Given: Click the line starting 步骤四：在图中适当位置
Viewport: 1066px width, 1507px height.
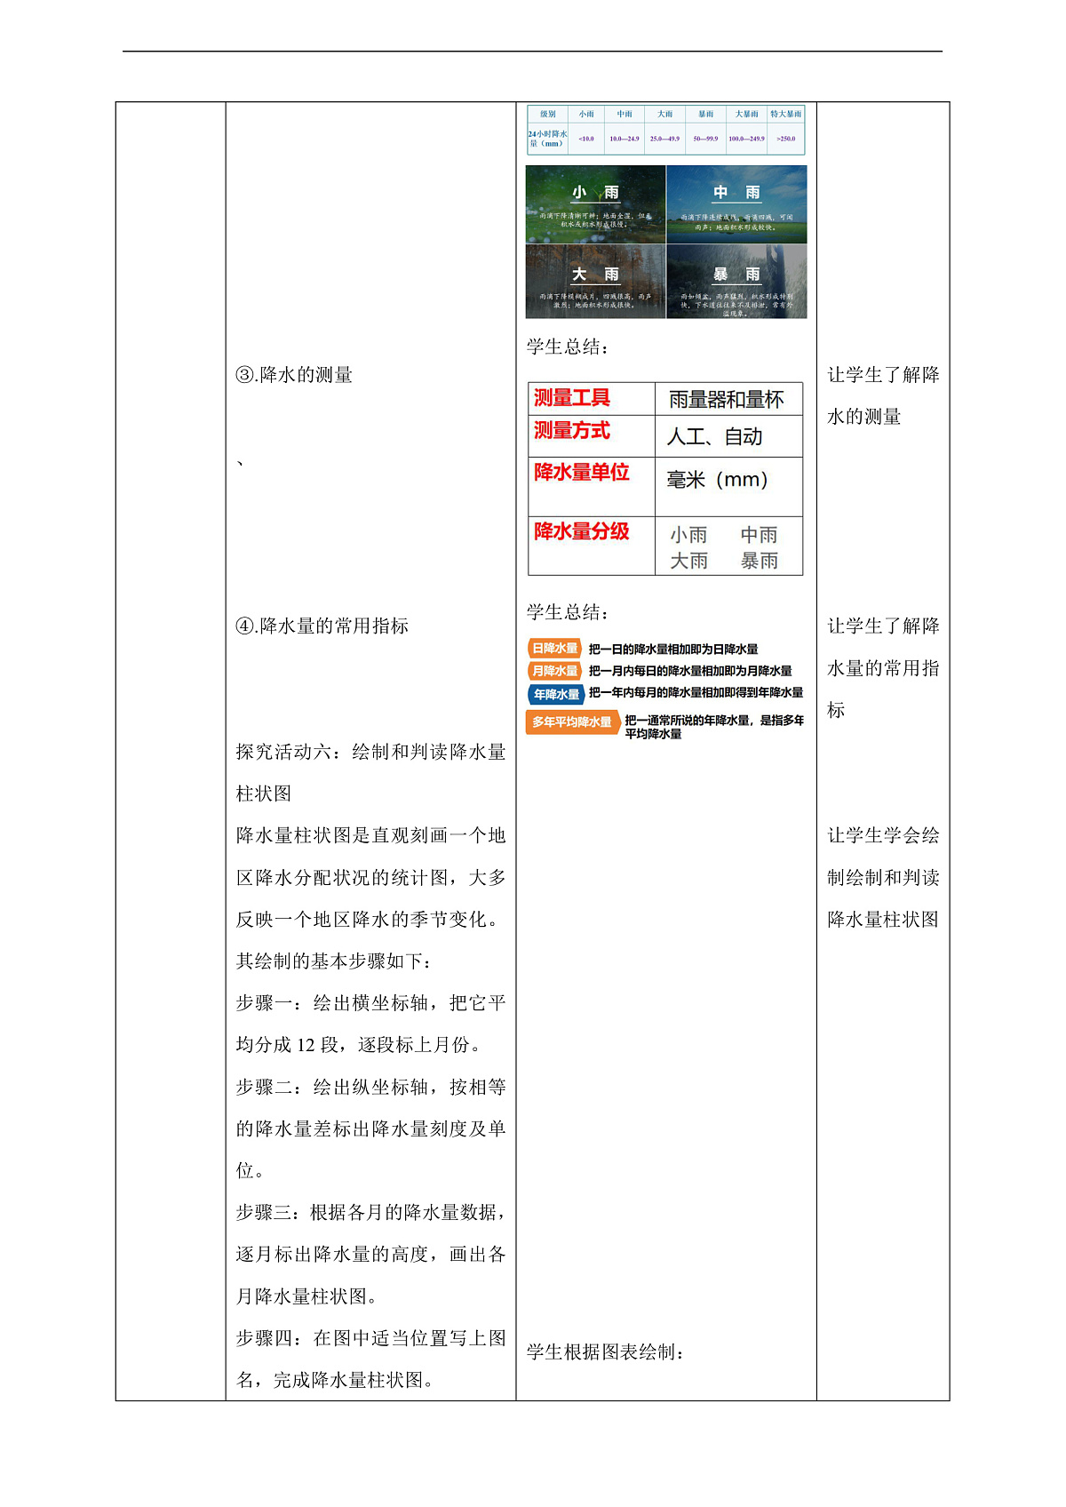Looking at the screenshot, I should 370,1338.
